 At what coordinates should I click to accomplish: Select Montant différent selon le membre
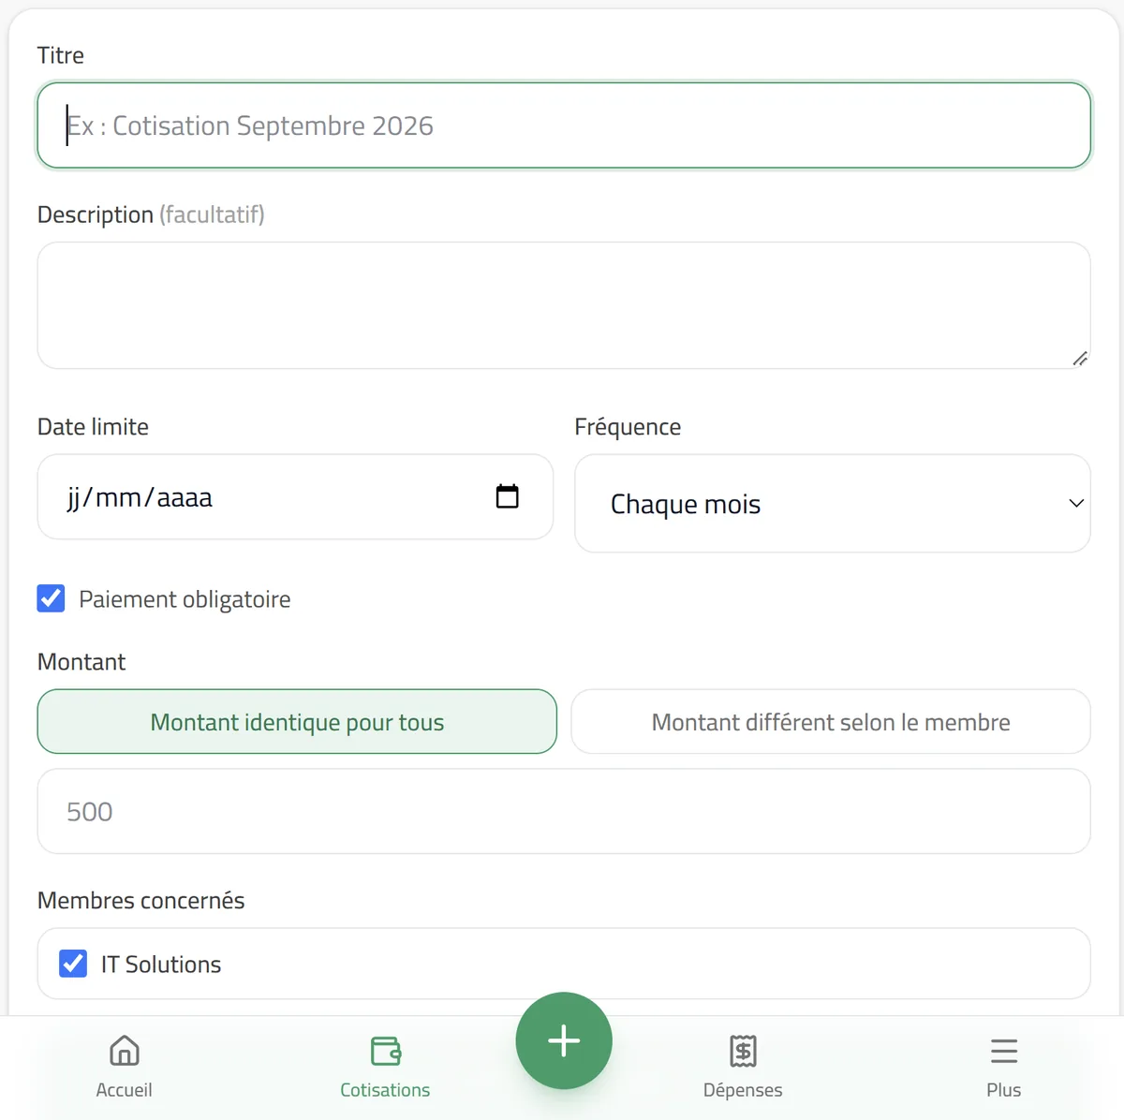pyautogui.click(x=831, y=722)
